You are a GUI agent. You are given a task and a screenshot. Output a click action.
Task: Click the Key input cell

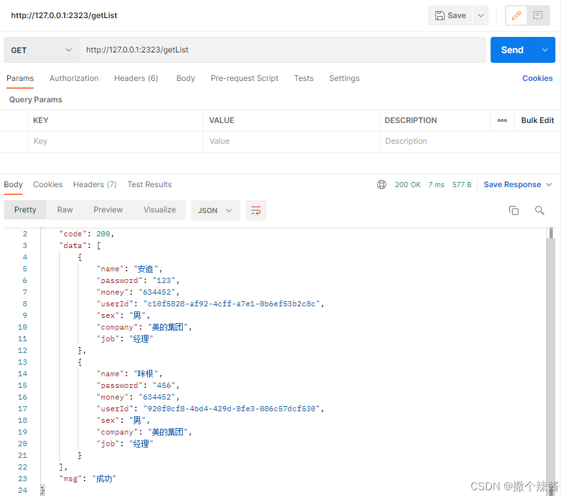point(115,141)
